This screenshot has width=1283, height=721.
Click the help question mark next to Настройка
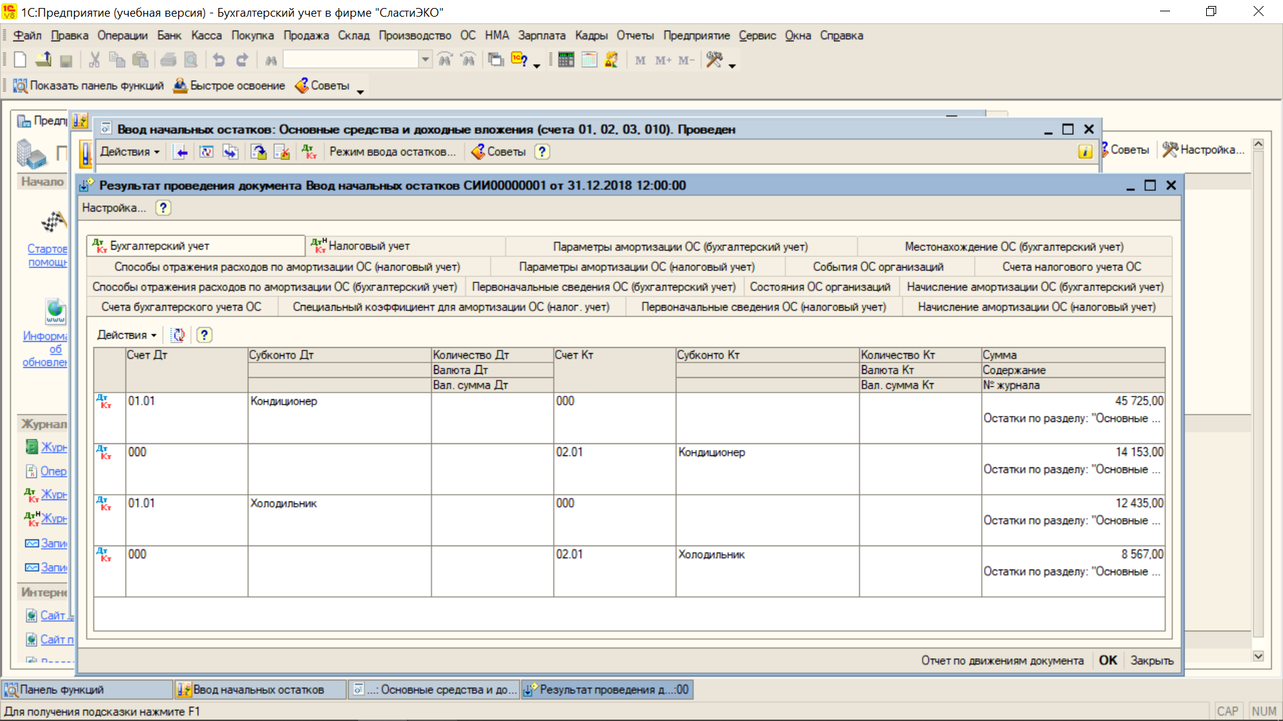pos(163,208)
